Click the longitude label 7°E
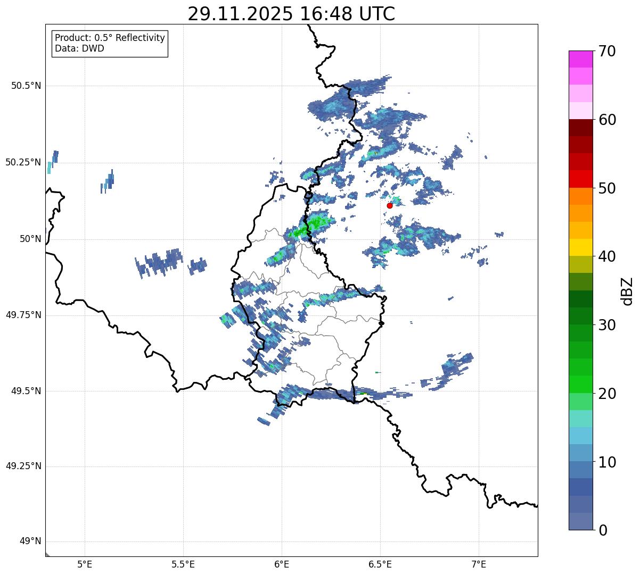Image resolution: width=640 pixels, height=575 pixels. point(479,564)
